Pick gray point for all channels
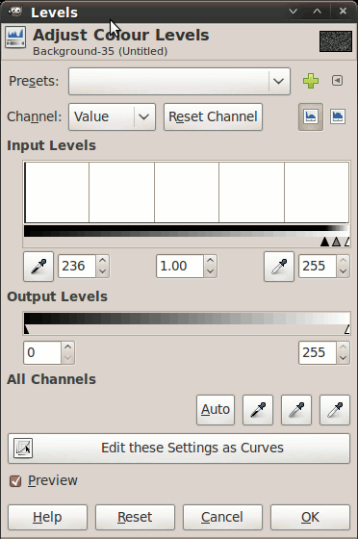This screenshot has height=539, width=358. click(296, 410)
